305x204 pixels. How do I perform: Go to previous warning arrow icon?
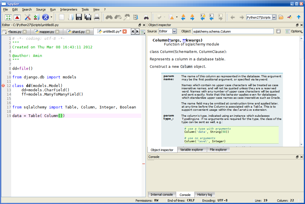coord(183,17)
